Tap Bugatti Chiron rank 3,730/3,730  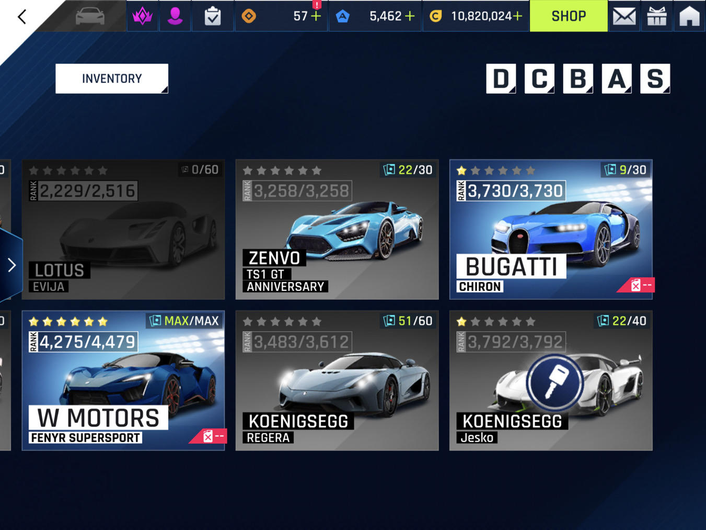pos(511,191)
